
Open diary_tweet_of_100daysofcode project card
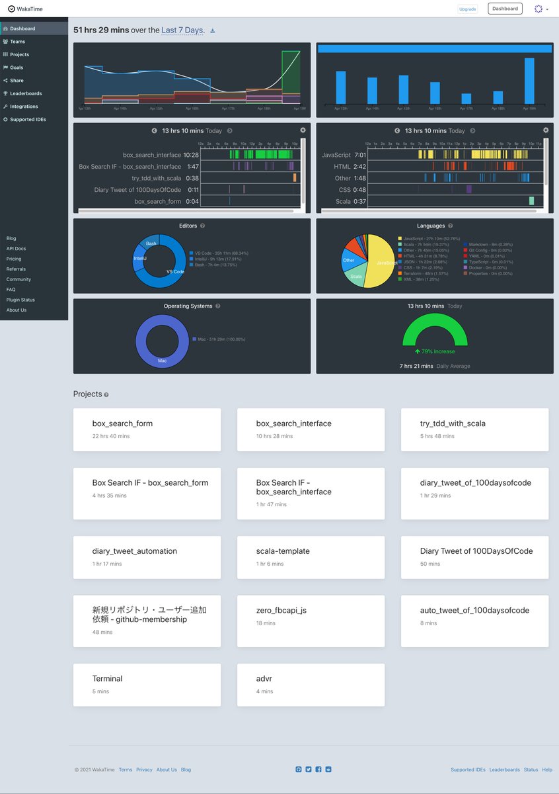[x=474, y=494]
